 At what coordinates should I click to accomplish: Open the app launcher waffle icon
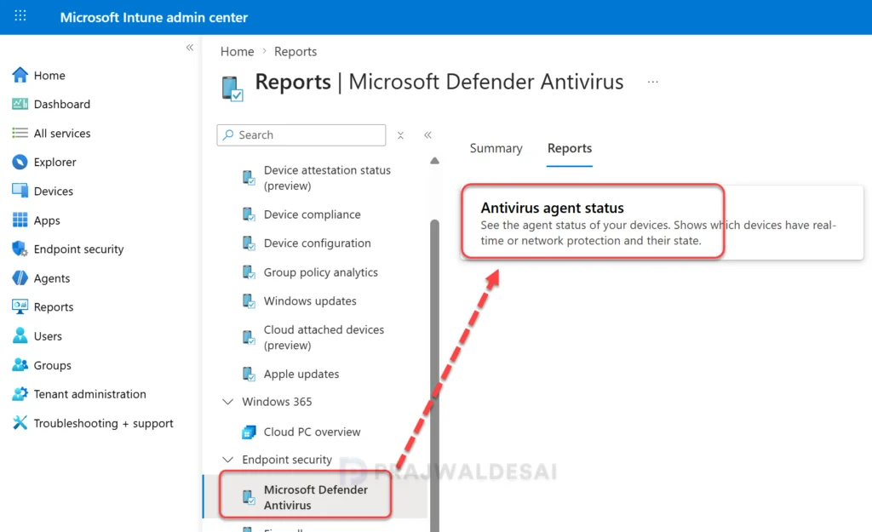coord(20,15)
